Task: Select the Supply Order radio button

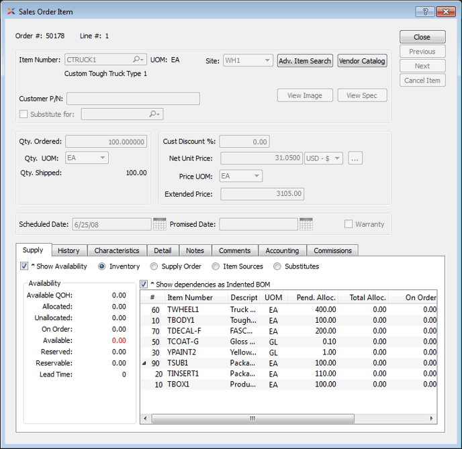Action: tap(154, 266)
